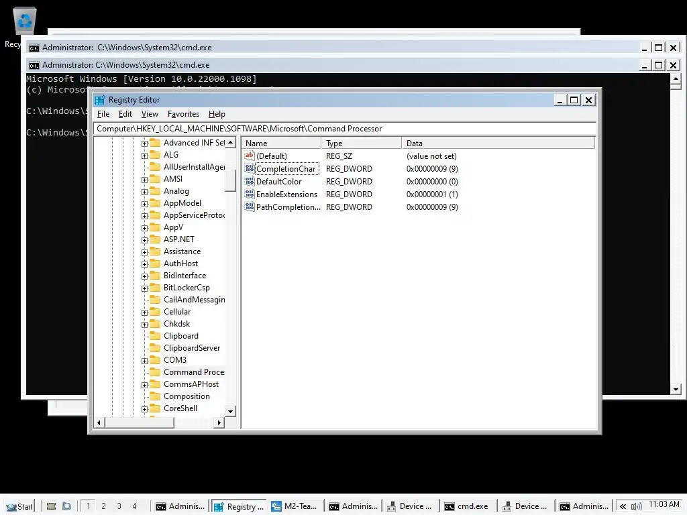This screenshot has height=515, width=687.
Task: Click tree scrollbar up arrow
Action: (x=231, y=142)
